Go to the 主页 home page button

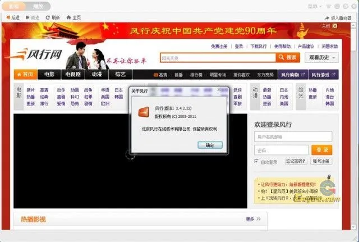click(x=73, y=17)
